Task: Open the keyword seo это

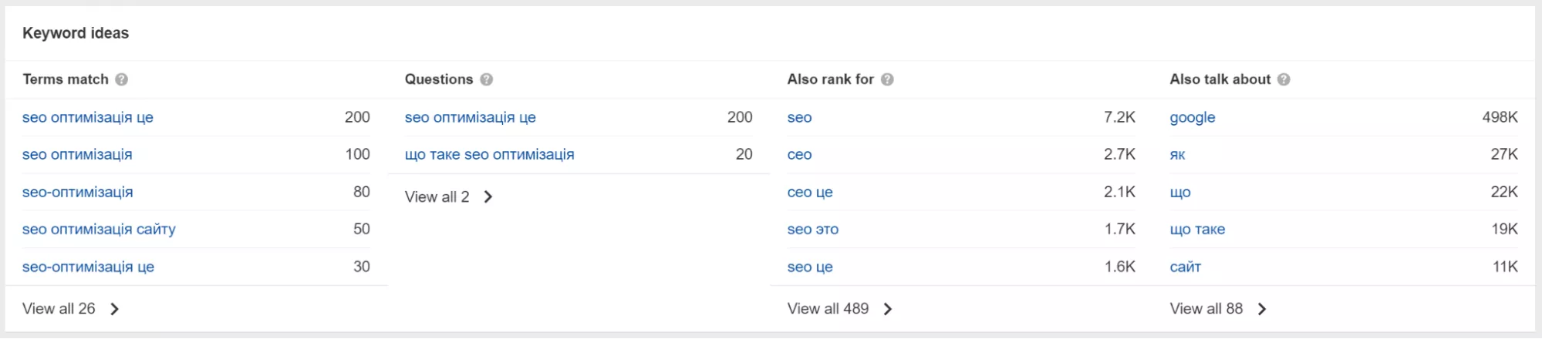Action: point(812,230)
